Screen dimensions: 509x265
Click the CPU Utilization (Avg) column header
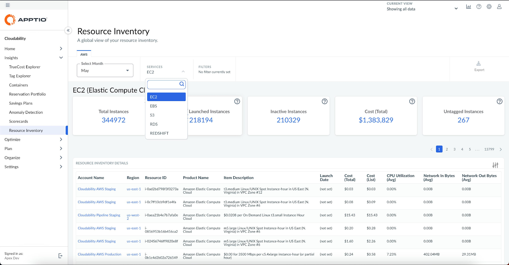click(x=401, y=178)
